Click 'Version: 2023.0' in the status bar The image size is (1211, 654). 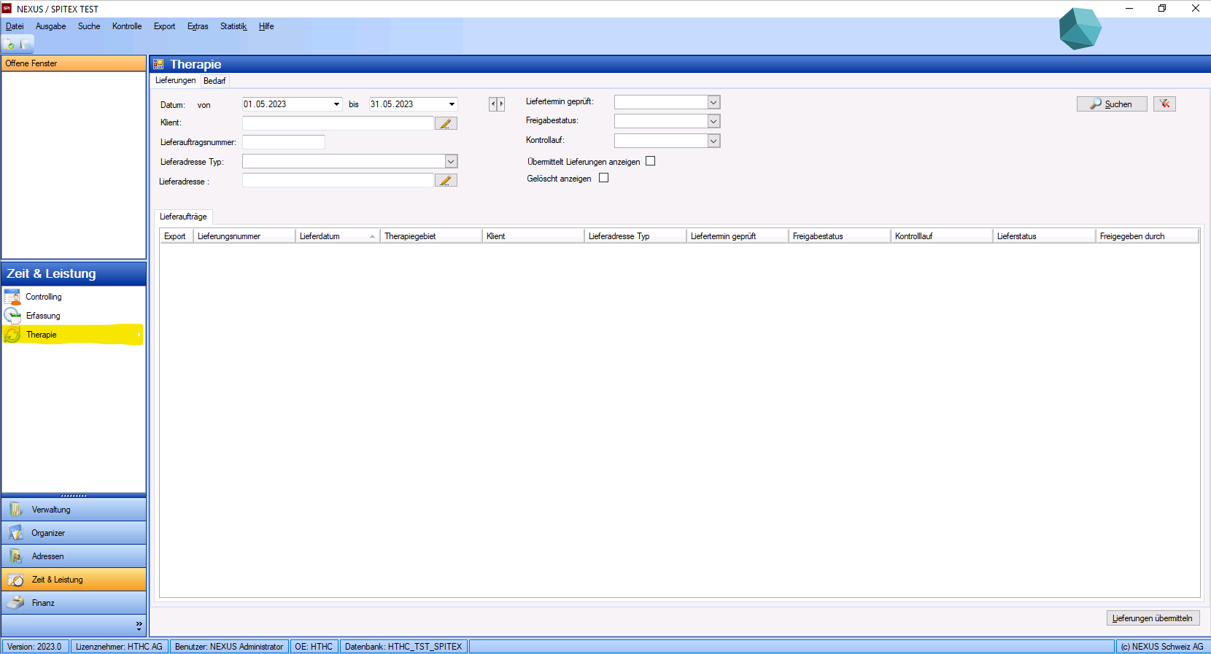[36, 647]
